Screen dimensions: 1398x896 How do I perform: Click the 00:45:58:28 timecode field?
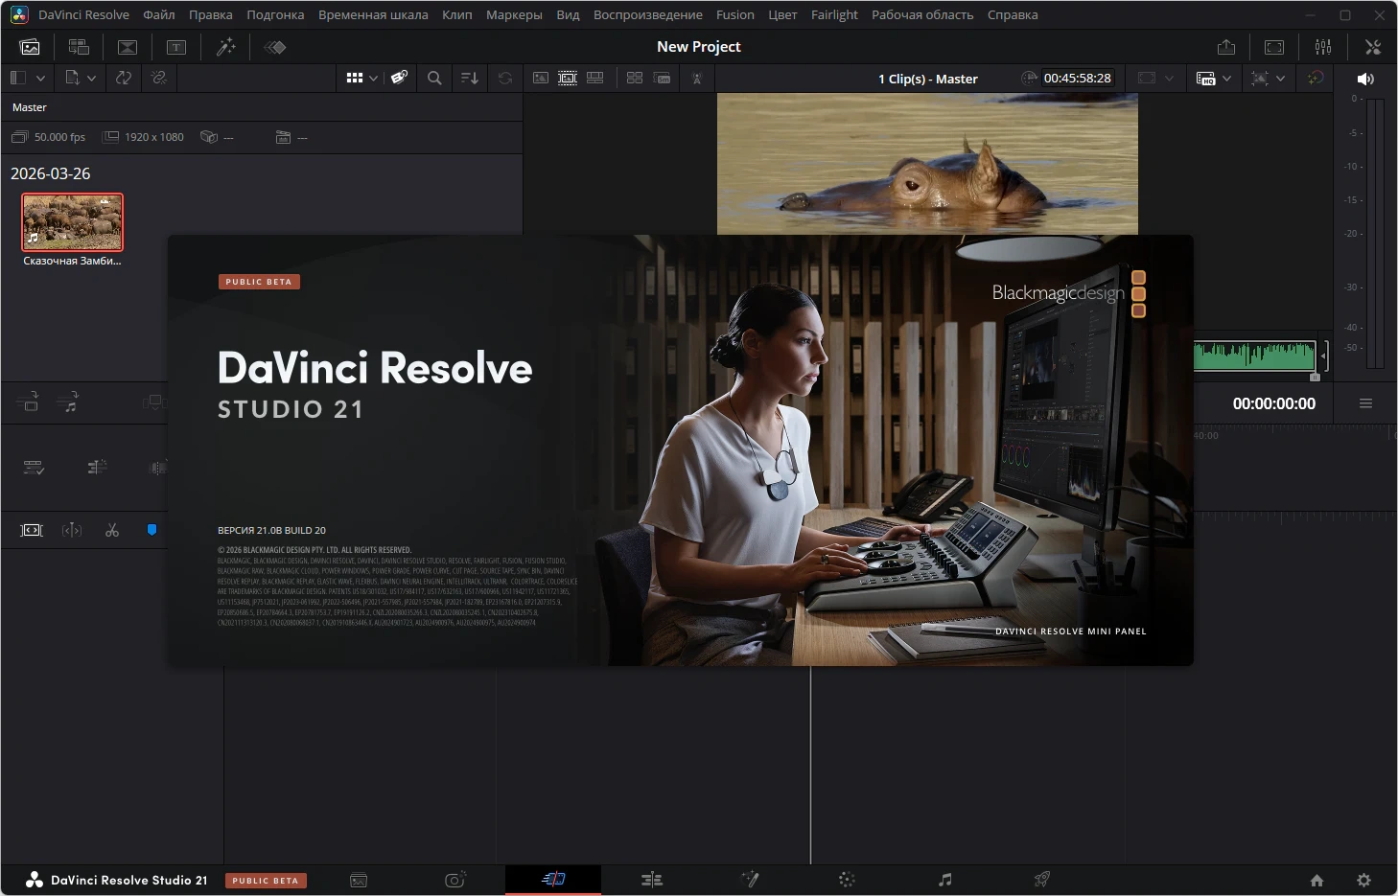coord(1077,79)
